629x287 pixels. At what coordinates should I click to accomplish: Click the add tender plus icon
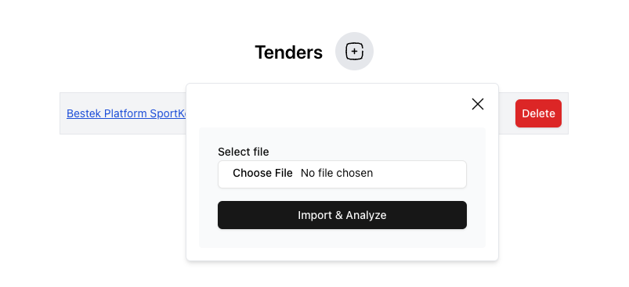click(354, 52)
